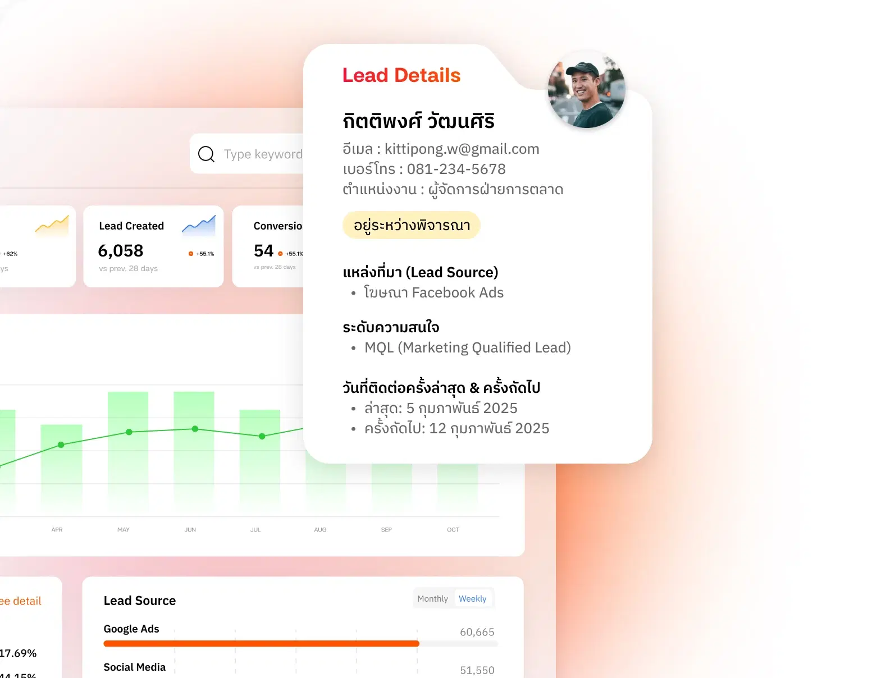The width and height of the screenshot is (886, 678).
Task: Click the orange indicator dot beside Conversion 54
Action: tap(280, 254)
